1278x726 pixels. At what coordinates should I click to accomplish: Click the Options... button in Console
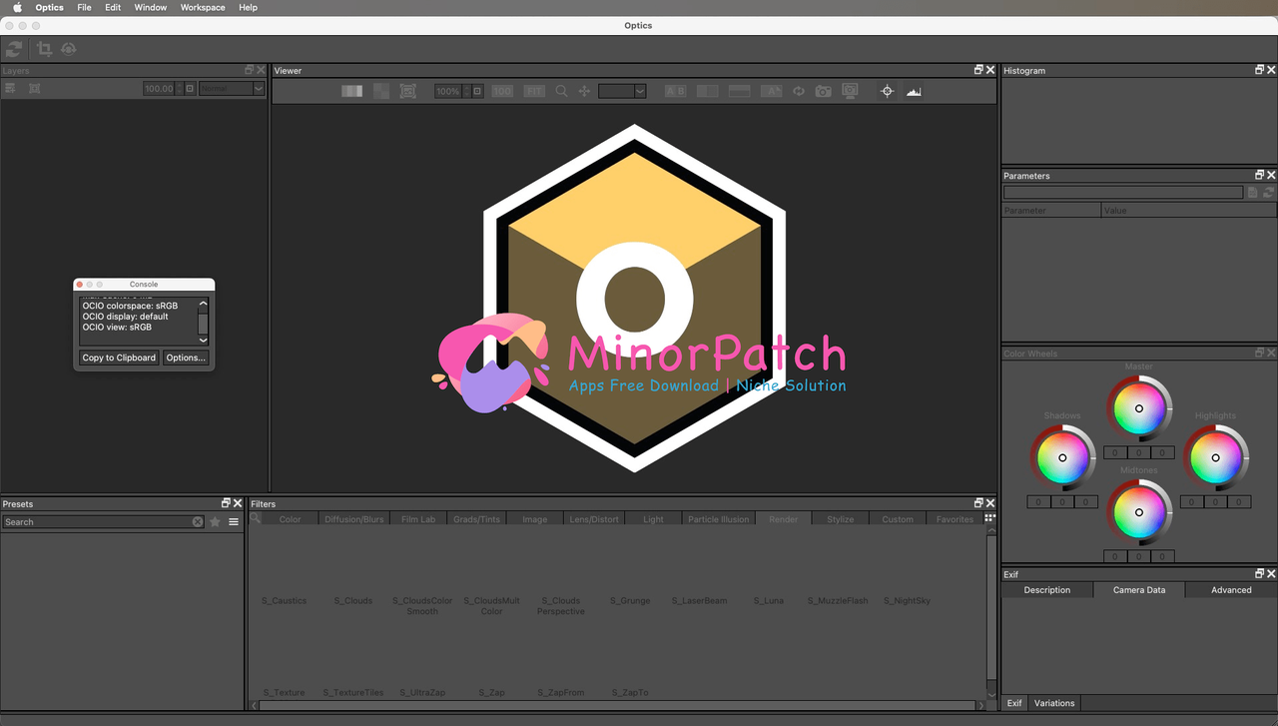click(x=186, y=358)
